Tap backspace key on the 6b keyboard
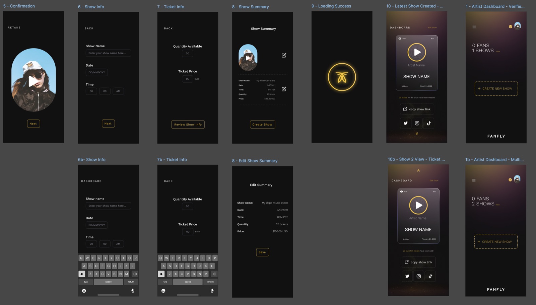This screenshot has height=305, width=536. (x=135, y=274)
